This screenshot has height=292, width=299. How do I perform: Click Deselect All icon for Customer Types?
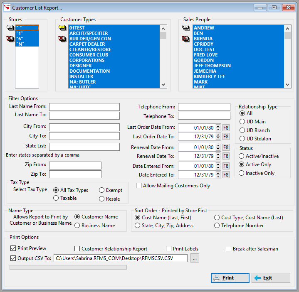pyautogui.click(x=62, y=39)
